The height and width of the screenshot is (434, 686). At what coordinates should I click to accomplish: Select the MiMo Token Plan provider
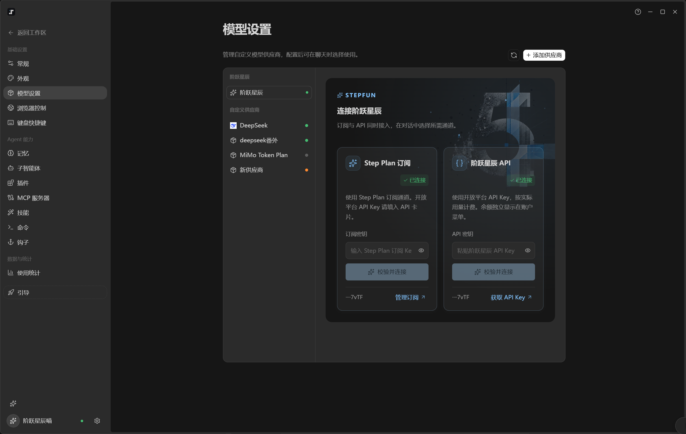point(269,155)
